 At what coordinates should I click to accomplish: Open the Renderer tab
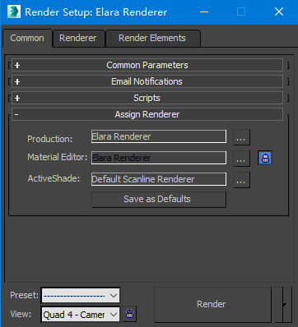(78, 38)
